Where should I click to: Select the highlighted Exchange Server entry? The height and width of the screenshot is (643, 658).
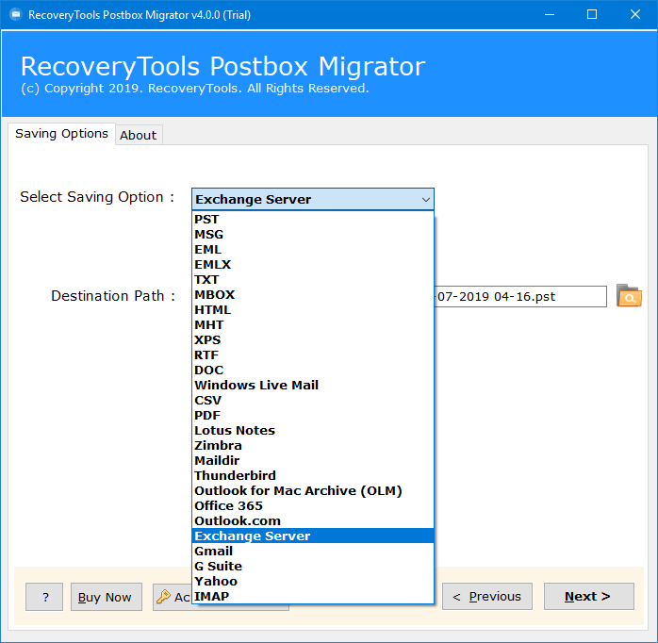pos(313,536)
